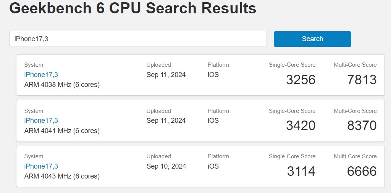Click the iOS platform of the 6666 result
This screenshot has height=193, width=391.
[x=213, y=166]
